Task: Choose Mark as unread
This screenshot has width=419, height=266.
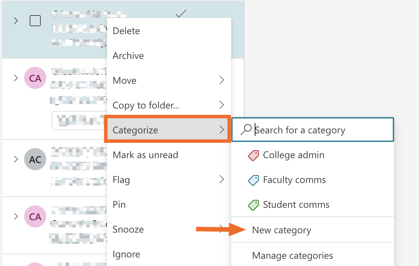Action: click(169, 155)
